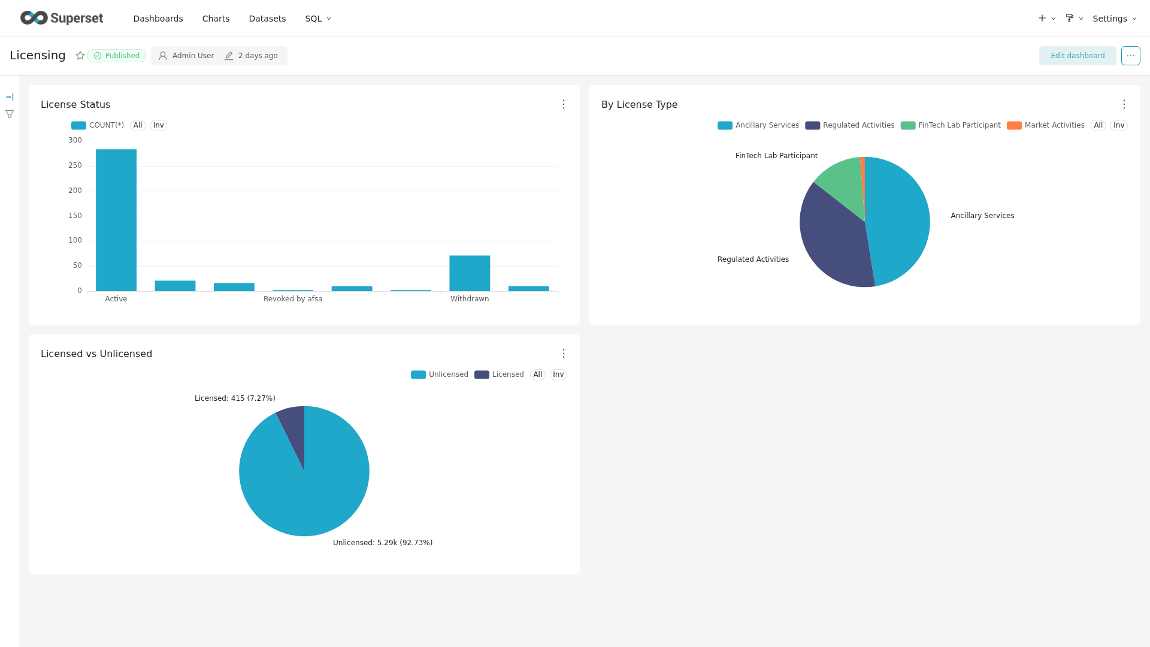
Task: Click the funnel filter icon in sidebar
Action: tap(10, 114)
